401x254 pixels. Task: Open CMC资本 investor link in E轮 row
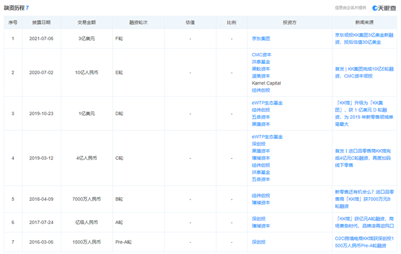pos(262,54)
